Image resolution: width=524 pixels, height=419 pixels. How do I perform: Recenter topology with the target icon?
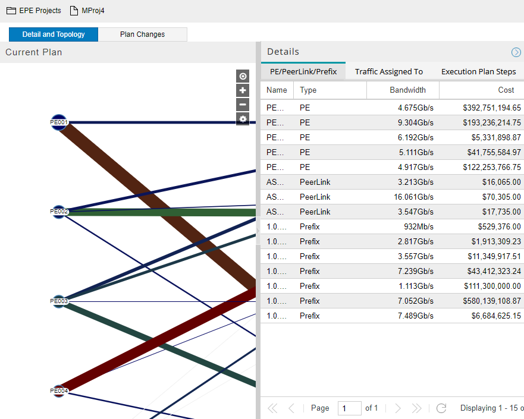[x=243, y=77]
